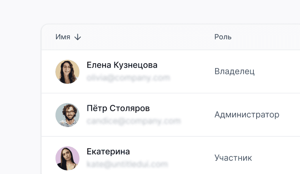Click the blurred email under Елена Кузнецова
The image size is (300, 174).
click(128, 78)
